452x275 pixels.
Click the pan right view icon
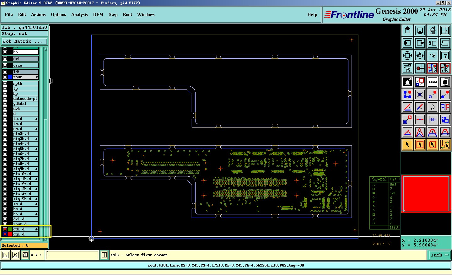click(x=420, y=43)
